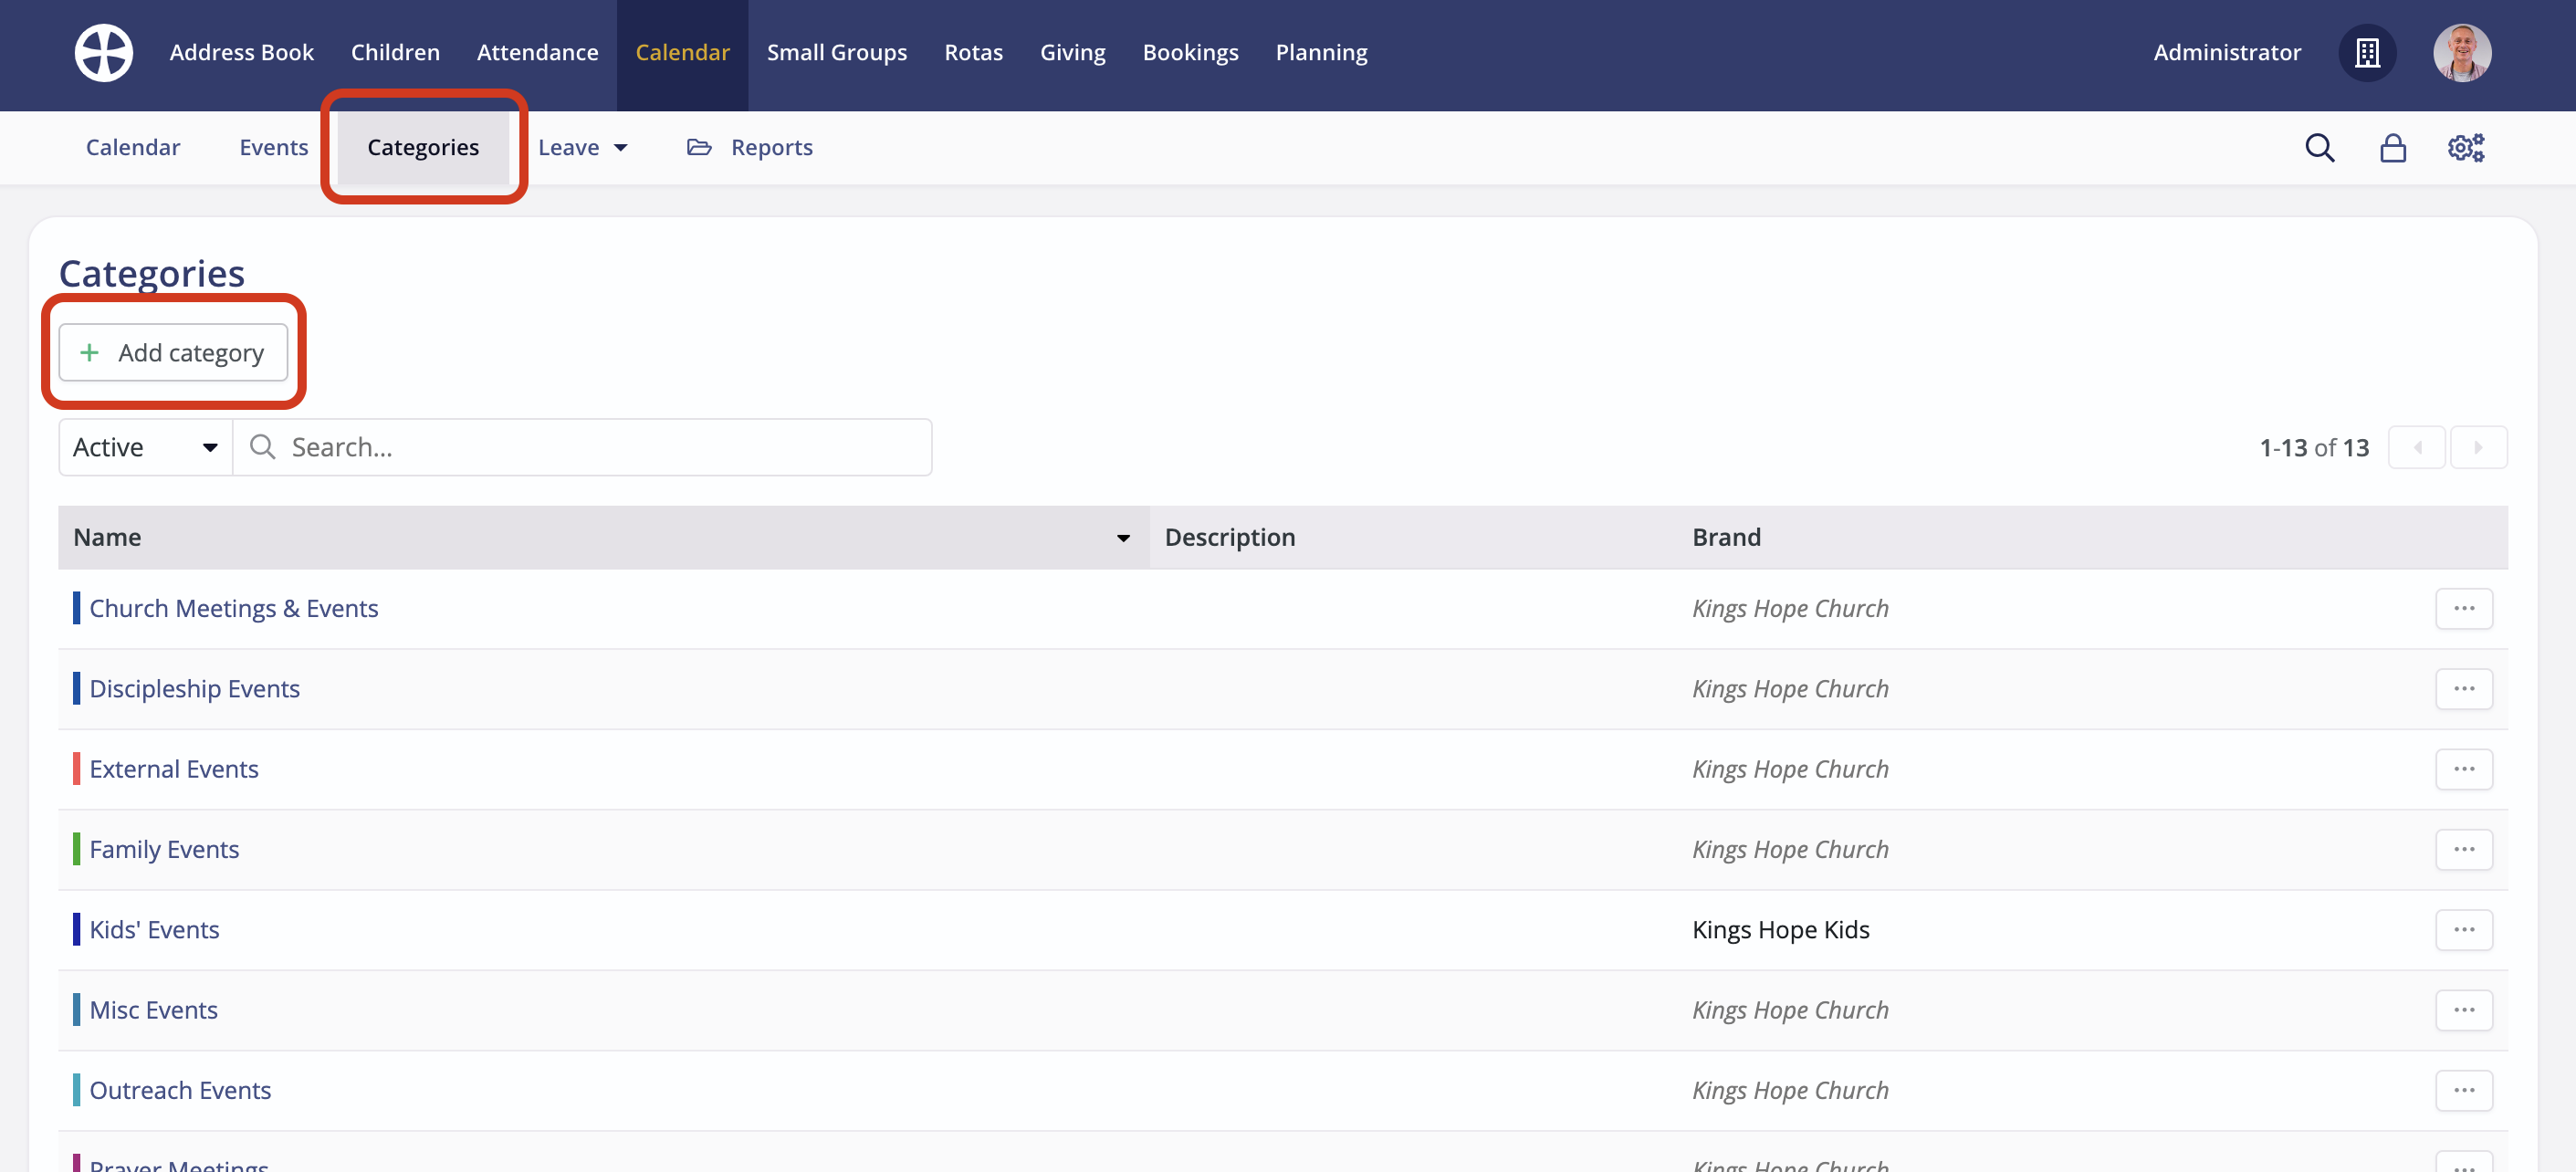Open actions menu for External Events
The image size is (2576, 1172).
coord(2463,769)
